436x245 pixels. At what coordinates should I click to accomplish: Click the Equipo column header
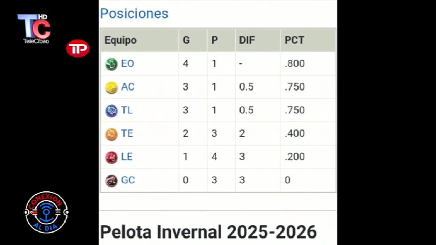[120, 40]
